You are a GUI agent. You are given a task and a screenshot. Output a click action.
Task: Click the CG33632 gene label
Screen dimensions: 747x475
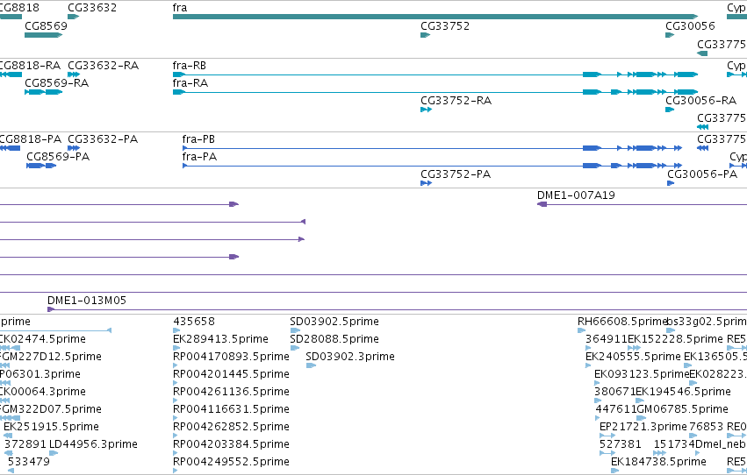coord(92,8)
